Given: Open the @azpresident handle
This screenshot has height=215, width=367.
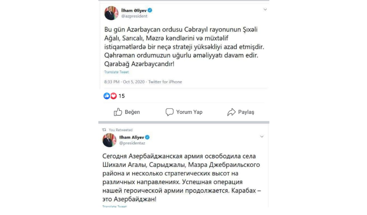Looking at the screenshot, I should (134, 16).
